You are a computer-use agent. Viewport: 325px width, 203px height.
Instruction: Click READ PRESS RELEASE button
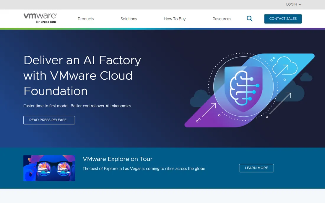click(x=49, y=120)
